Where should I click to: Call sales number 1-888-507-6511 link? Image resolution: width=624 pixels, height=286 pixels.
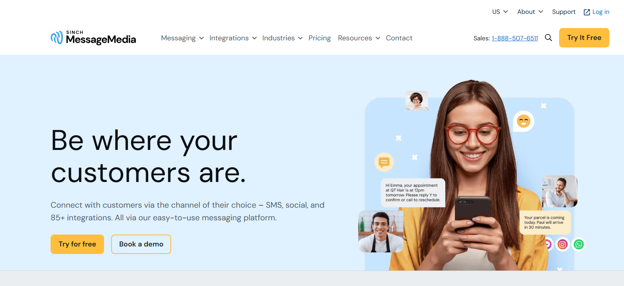click(515, 38)
